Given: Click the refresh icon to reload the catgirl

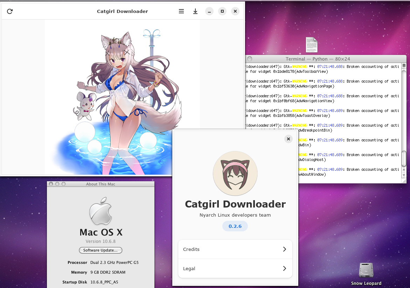Looking at the screenshot, I should pos(9,11).
